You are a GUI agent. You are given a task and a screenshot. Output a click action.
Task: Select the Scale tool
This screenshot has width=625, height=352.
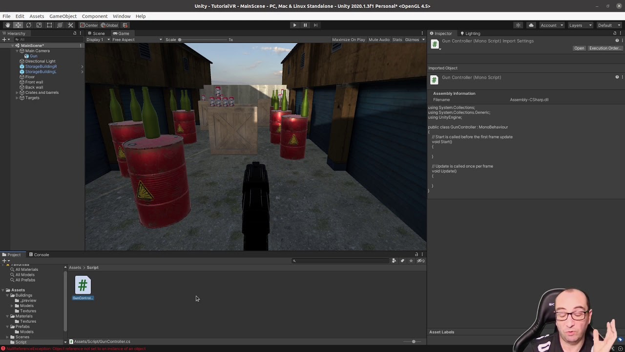39,25
